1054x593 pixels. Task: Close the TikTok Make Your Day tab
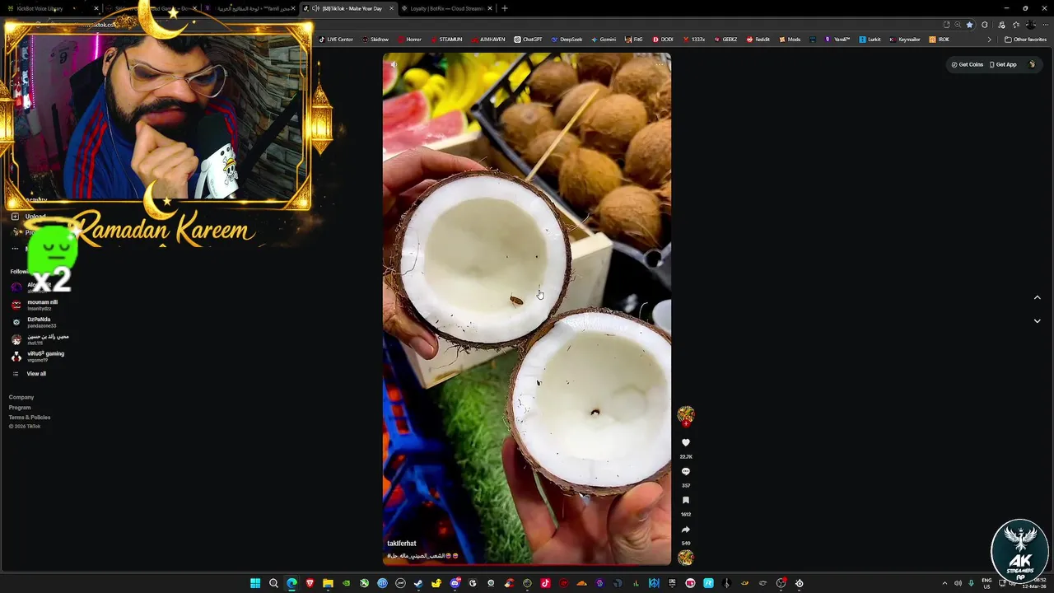[x=392, y=8]
